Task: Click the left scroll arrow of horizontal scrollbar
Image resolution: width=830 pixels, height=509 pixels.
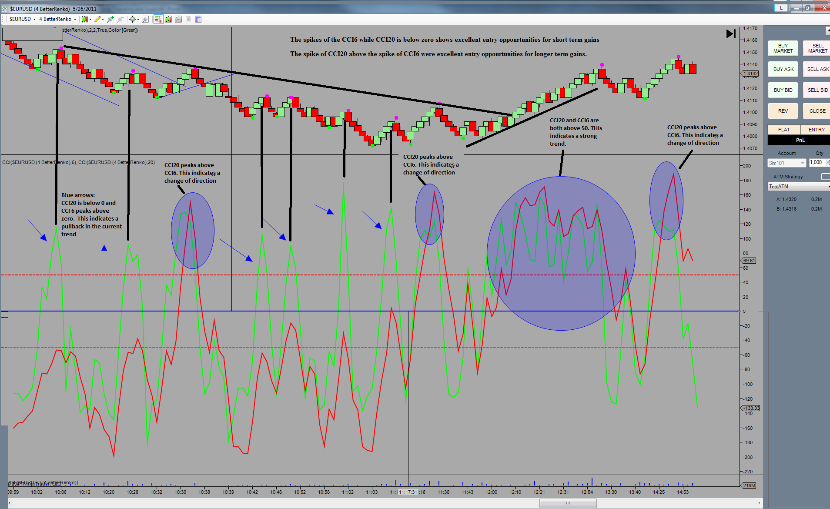Action: (x=10, y=503)
